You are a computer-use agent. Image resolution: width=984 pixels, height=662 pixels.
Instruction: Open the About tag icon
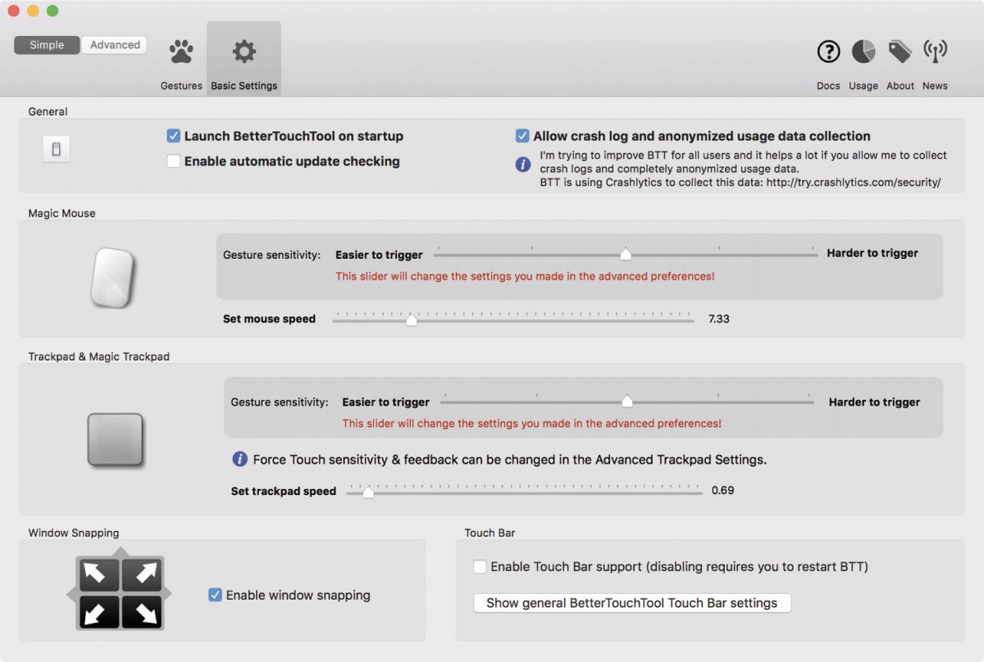click(x=900, y=52)
